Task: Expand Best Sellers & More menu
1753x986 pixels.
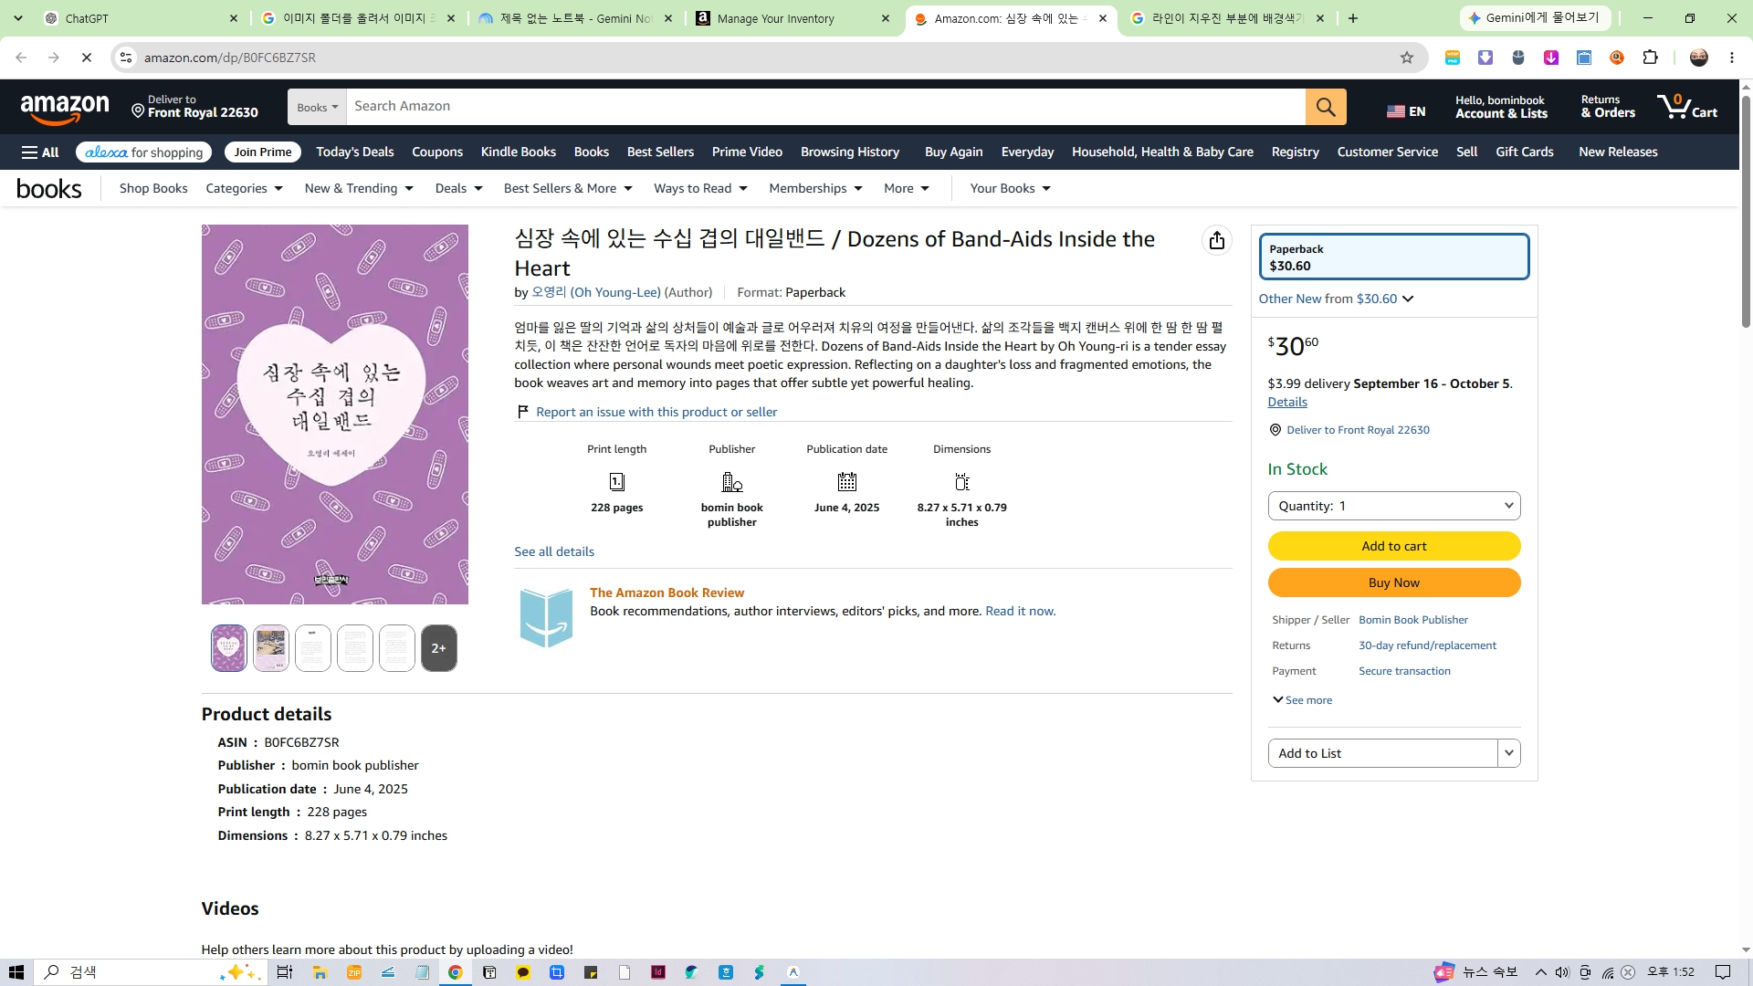Action: 568,188
